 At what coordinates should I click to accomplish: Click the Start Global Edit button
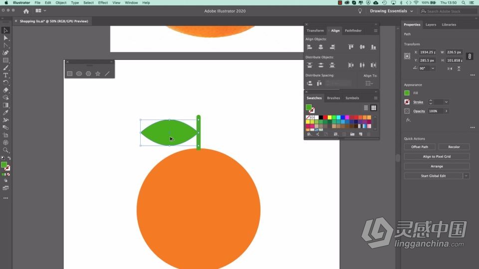tap(433, 176)
